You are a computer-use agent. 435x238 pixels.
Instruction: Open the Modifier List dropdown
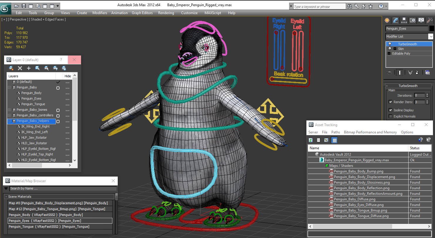pos(431,36)
